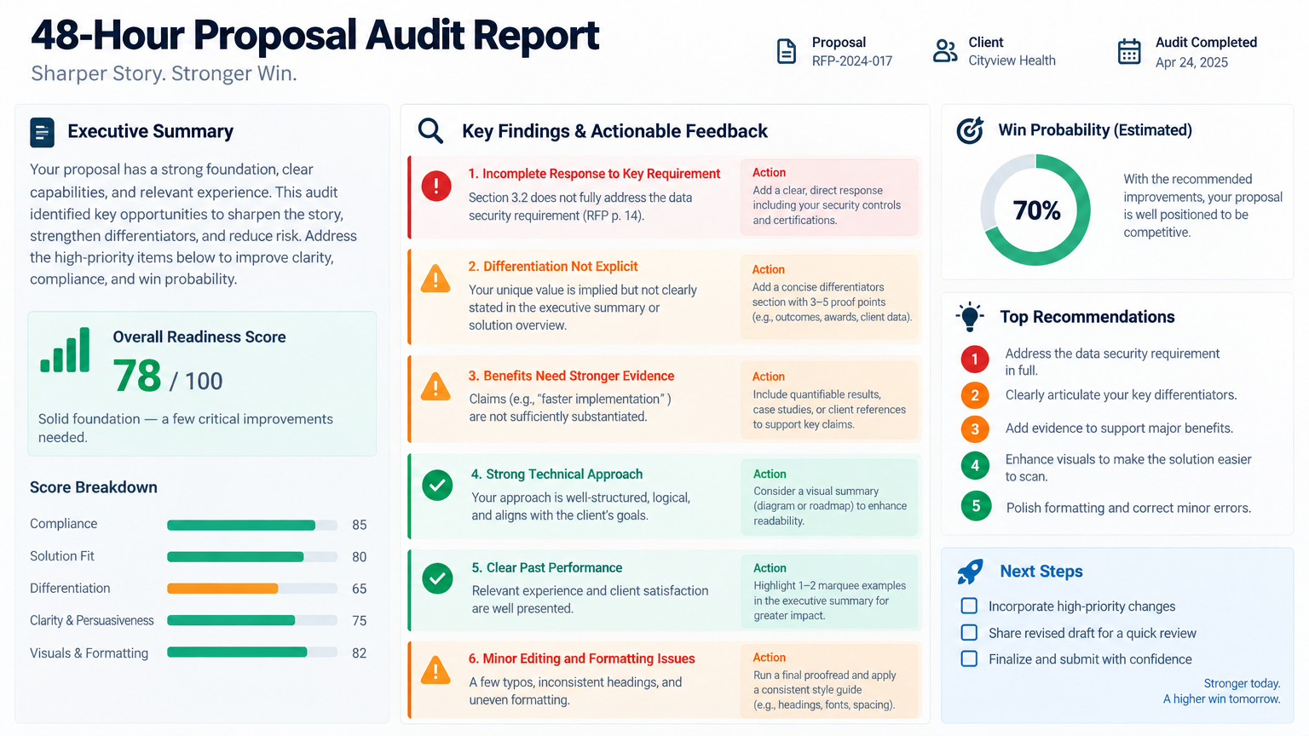Check Incorporate high-priority changes
This screenshot has height=736, width=1309.
coord(969,606)
